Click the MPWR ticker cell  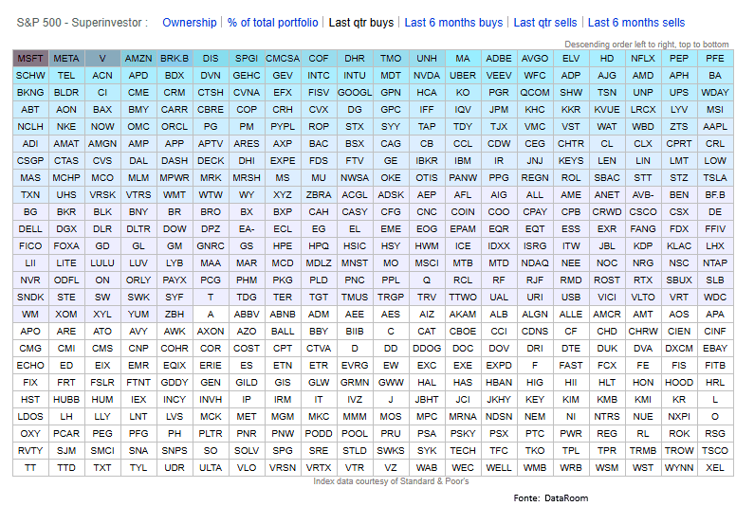tap(175, 178)
